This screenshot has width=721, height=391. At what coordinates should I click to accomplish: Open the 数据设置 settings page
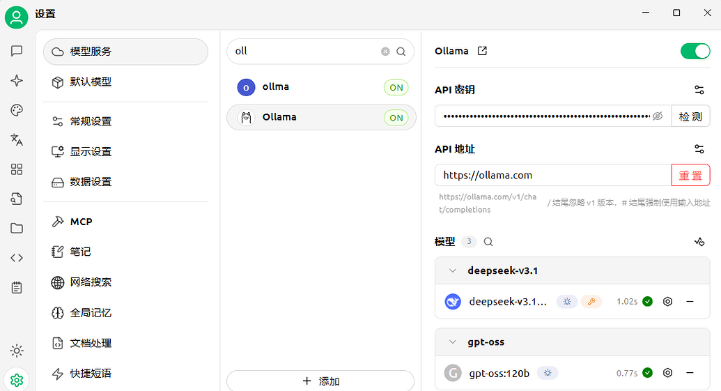[125, 182]
